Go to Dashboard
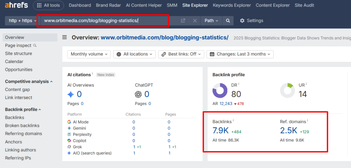 coord(80,5)
